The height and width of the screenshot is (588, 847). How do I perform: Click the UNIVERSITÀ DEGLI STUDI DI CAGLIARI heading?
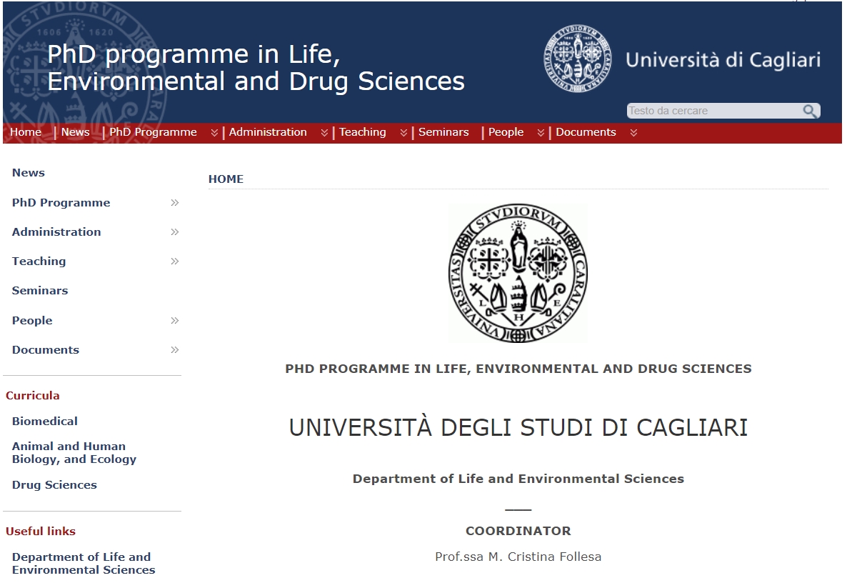pyautogui.click(x=518, y=427)
